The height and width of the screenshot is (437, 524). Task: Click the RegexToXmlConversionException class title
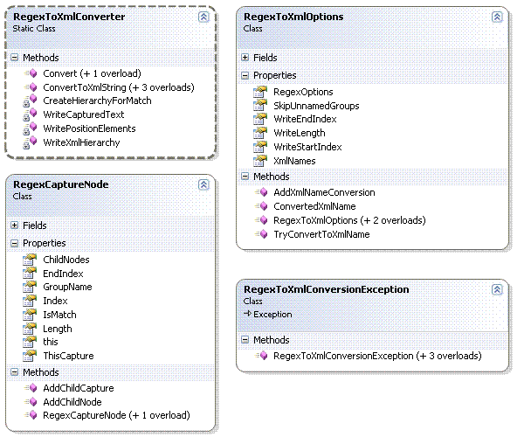(326, 289)
